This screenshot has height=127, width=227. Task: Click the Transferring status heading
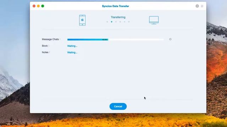[x=118, y=17]
